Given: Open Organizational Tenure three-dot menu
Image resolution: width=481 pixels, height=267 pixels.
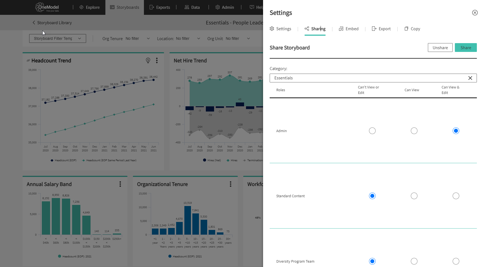Looking at the screenshot, I should pos(231,184).
